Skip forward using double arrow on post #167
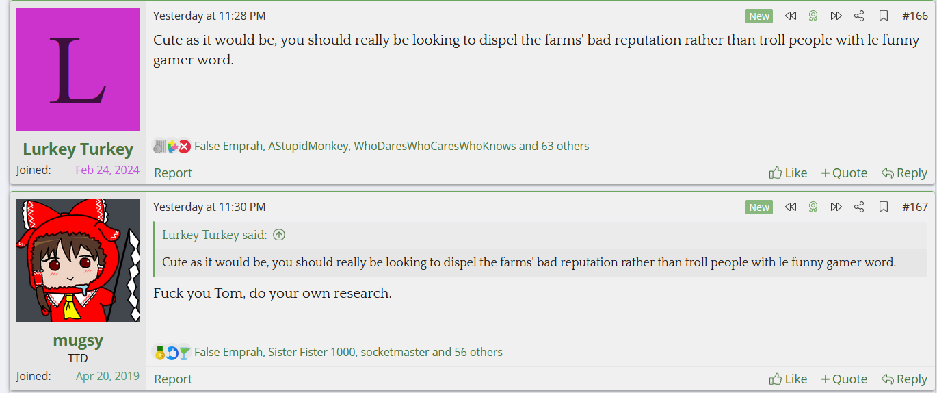This screenshot has height=393, width=937. pyautogui.click(x=836, y=207)
